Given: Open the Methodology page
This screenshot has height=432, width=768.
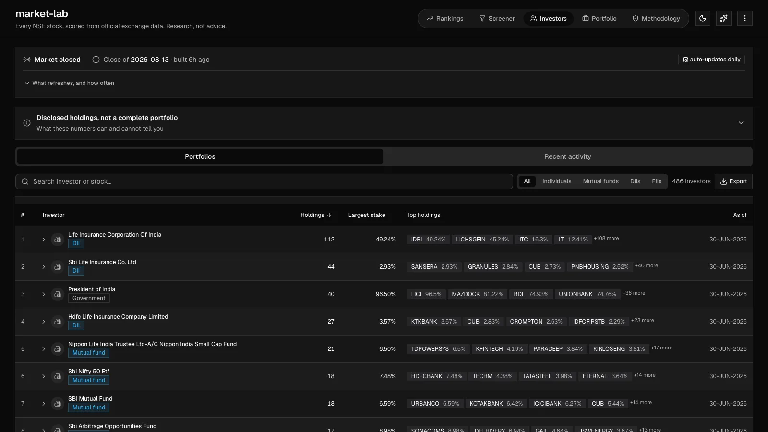Looking at the screenshot, I should 656,18.
